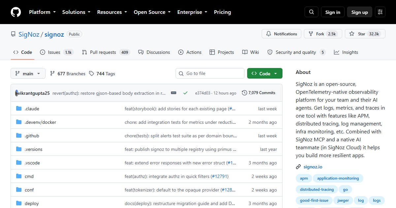396x208 pixels.
Task: Click the Go to file search field
Action: tap(210, 74)
